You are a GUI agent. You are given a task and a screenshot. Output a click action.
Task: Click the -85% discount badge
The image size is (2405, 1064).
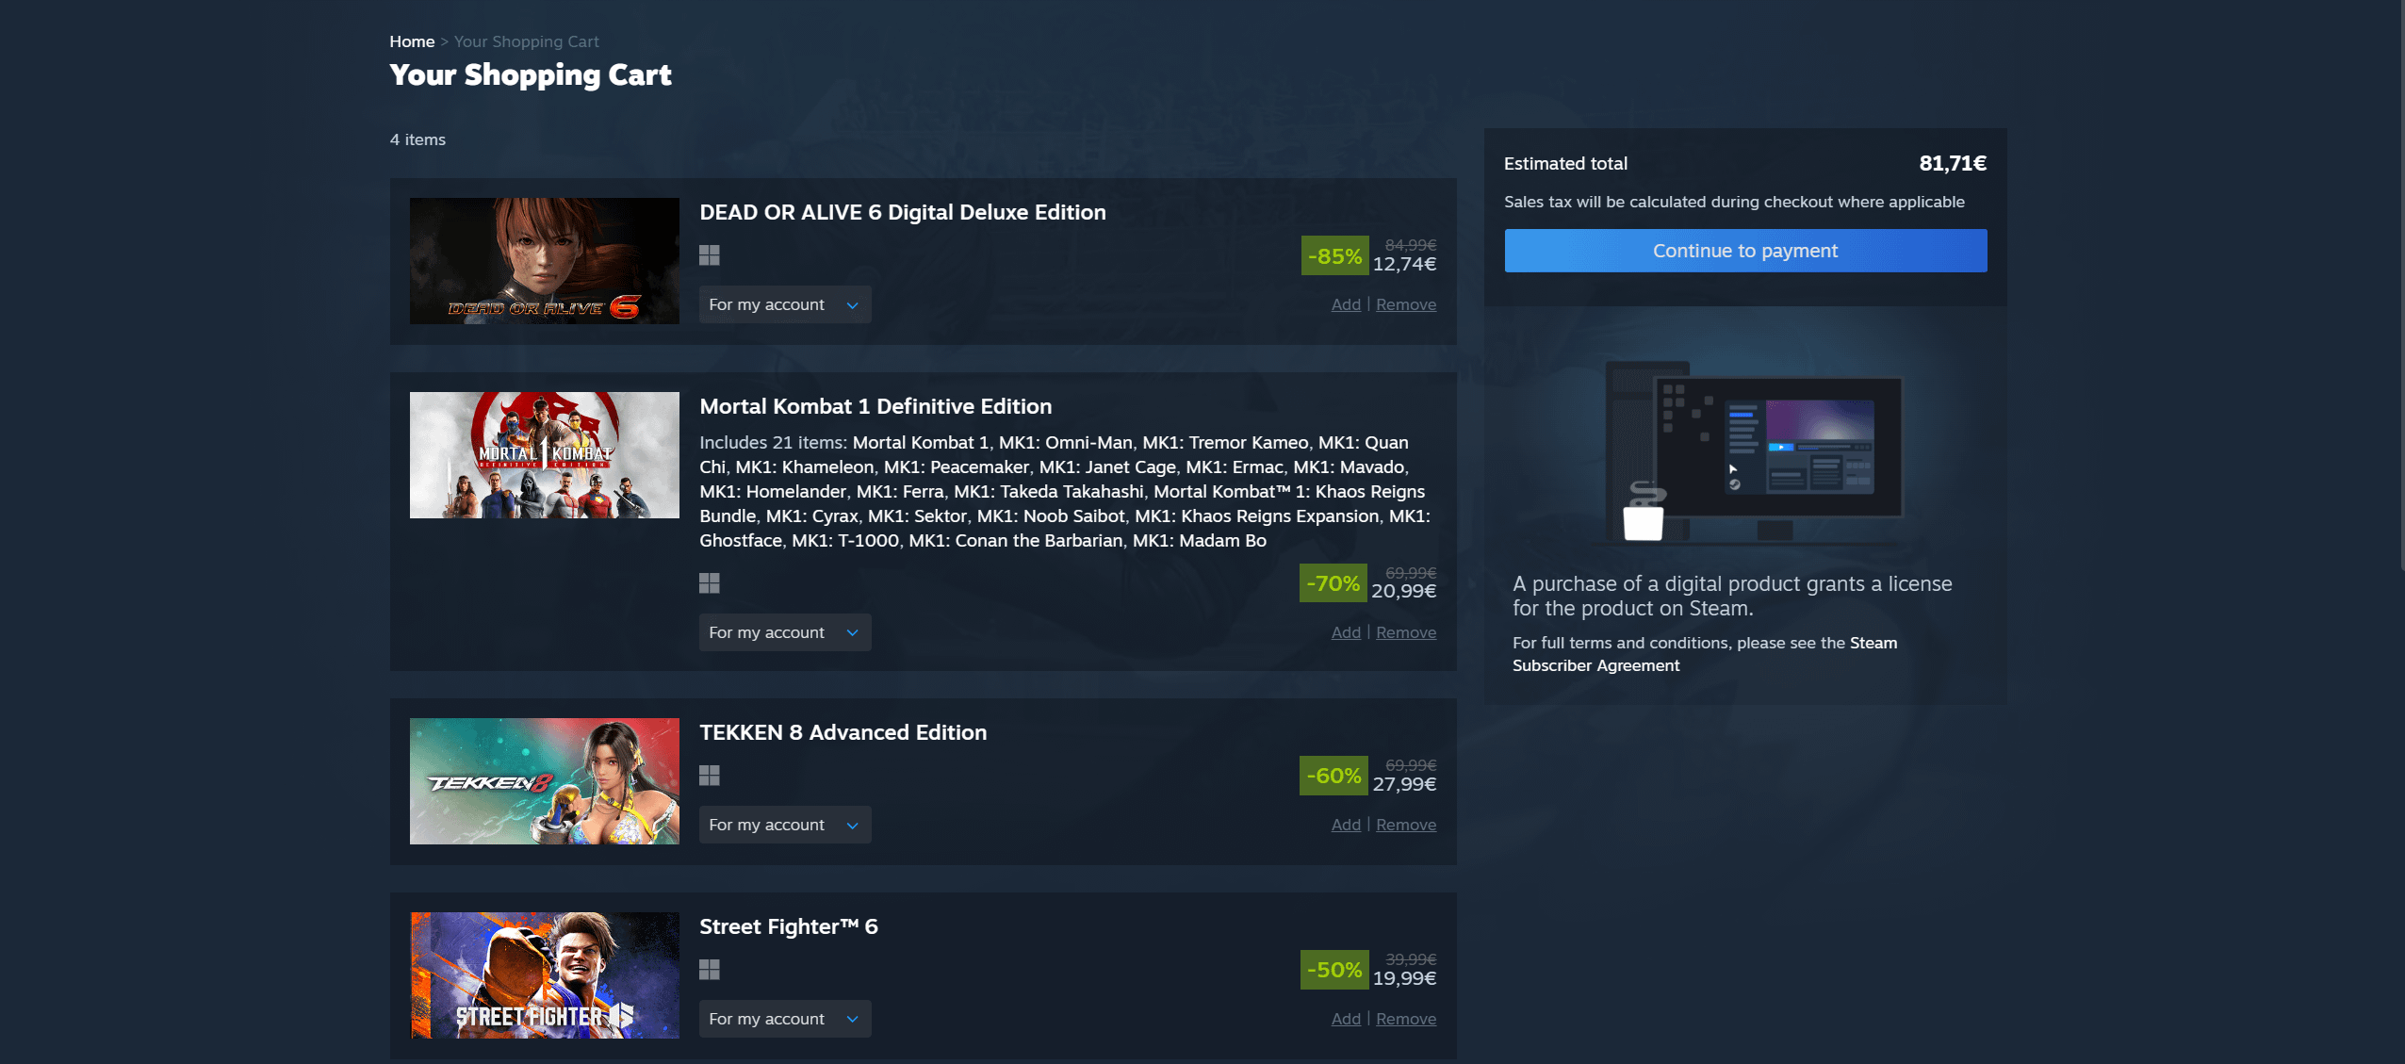(1334, 255)
